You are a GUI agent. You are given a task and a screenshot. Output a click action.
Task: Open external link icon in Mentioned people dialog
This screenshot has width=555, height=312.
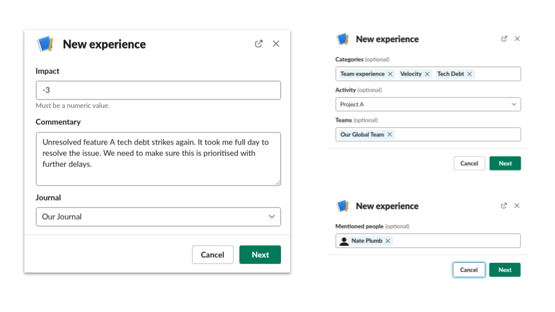tap(504, 206)
